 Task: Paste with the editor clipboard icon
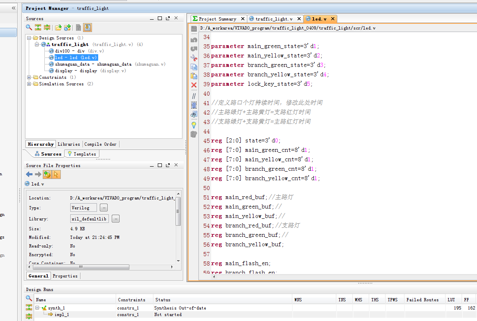coord(194,76)
